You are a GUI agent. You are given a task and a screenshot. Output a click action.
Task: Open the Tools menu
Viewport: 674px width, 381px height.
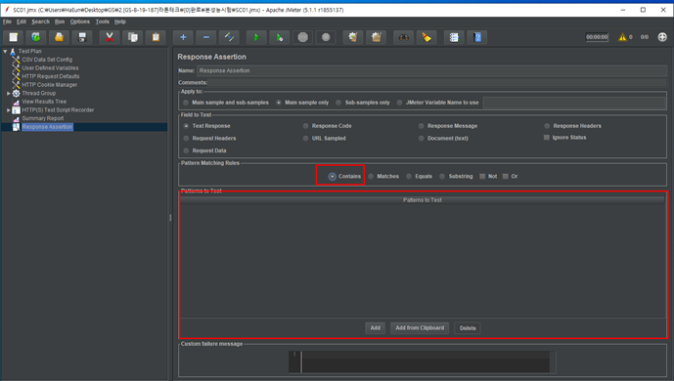pyautogui.click(x=103, y=21)
